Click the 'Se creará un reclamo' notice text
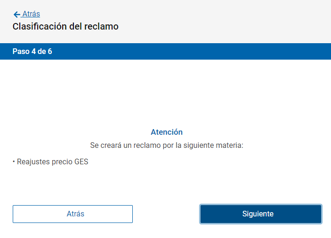The width and height of the screenshot is (331, 238). (x=166, y=146)
